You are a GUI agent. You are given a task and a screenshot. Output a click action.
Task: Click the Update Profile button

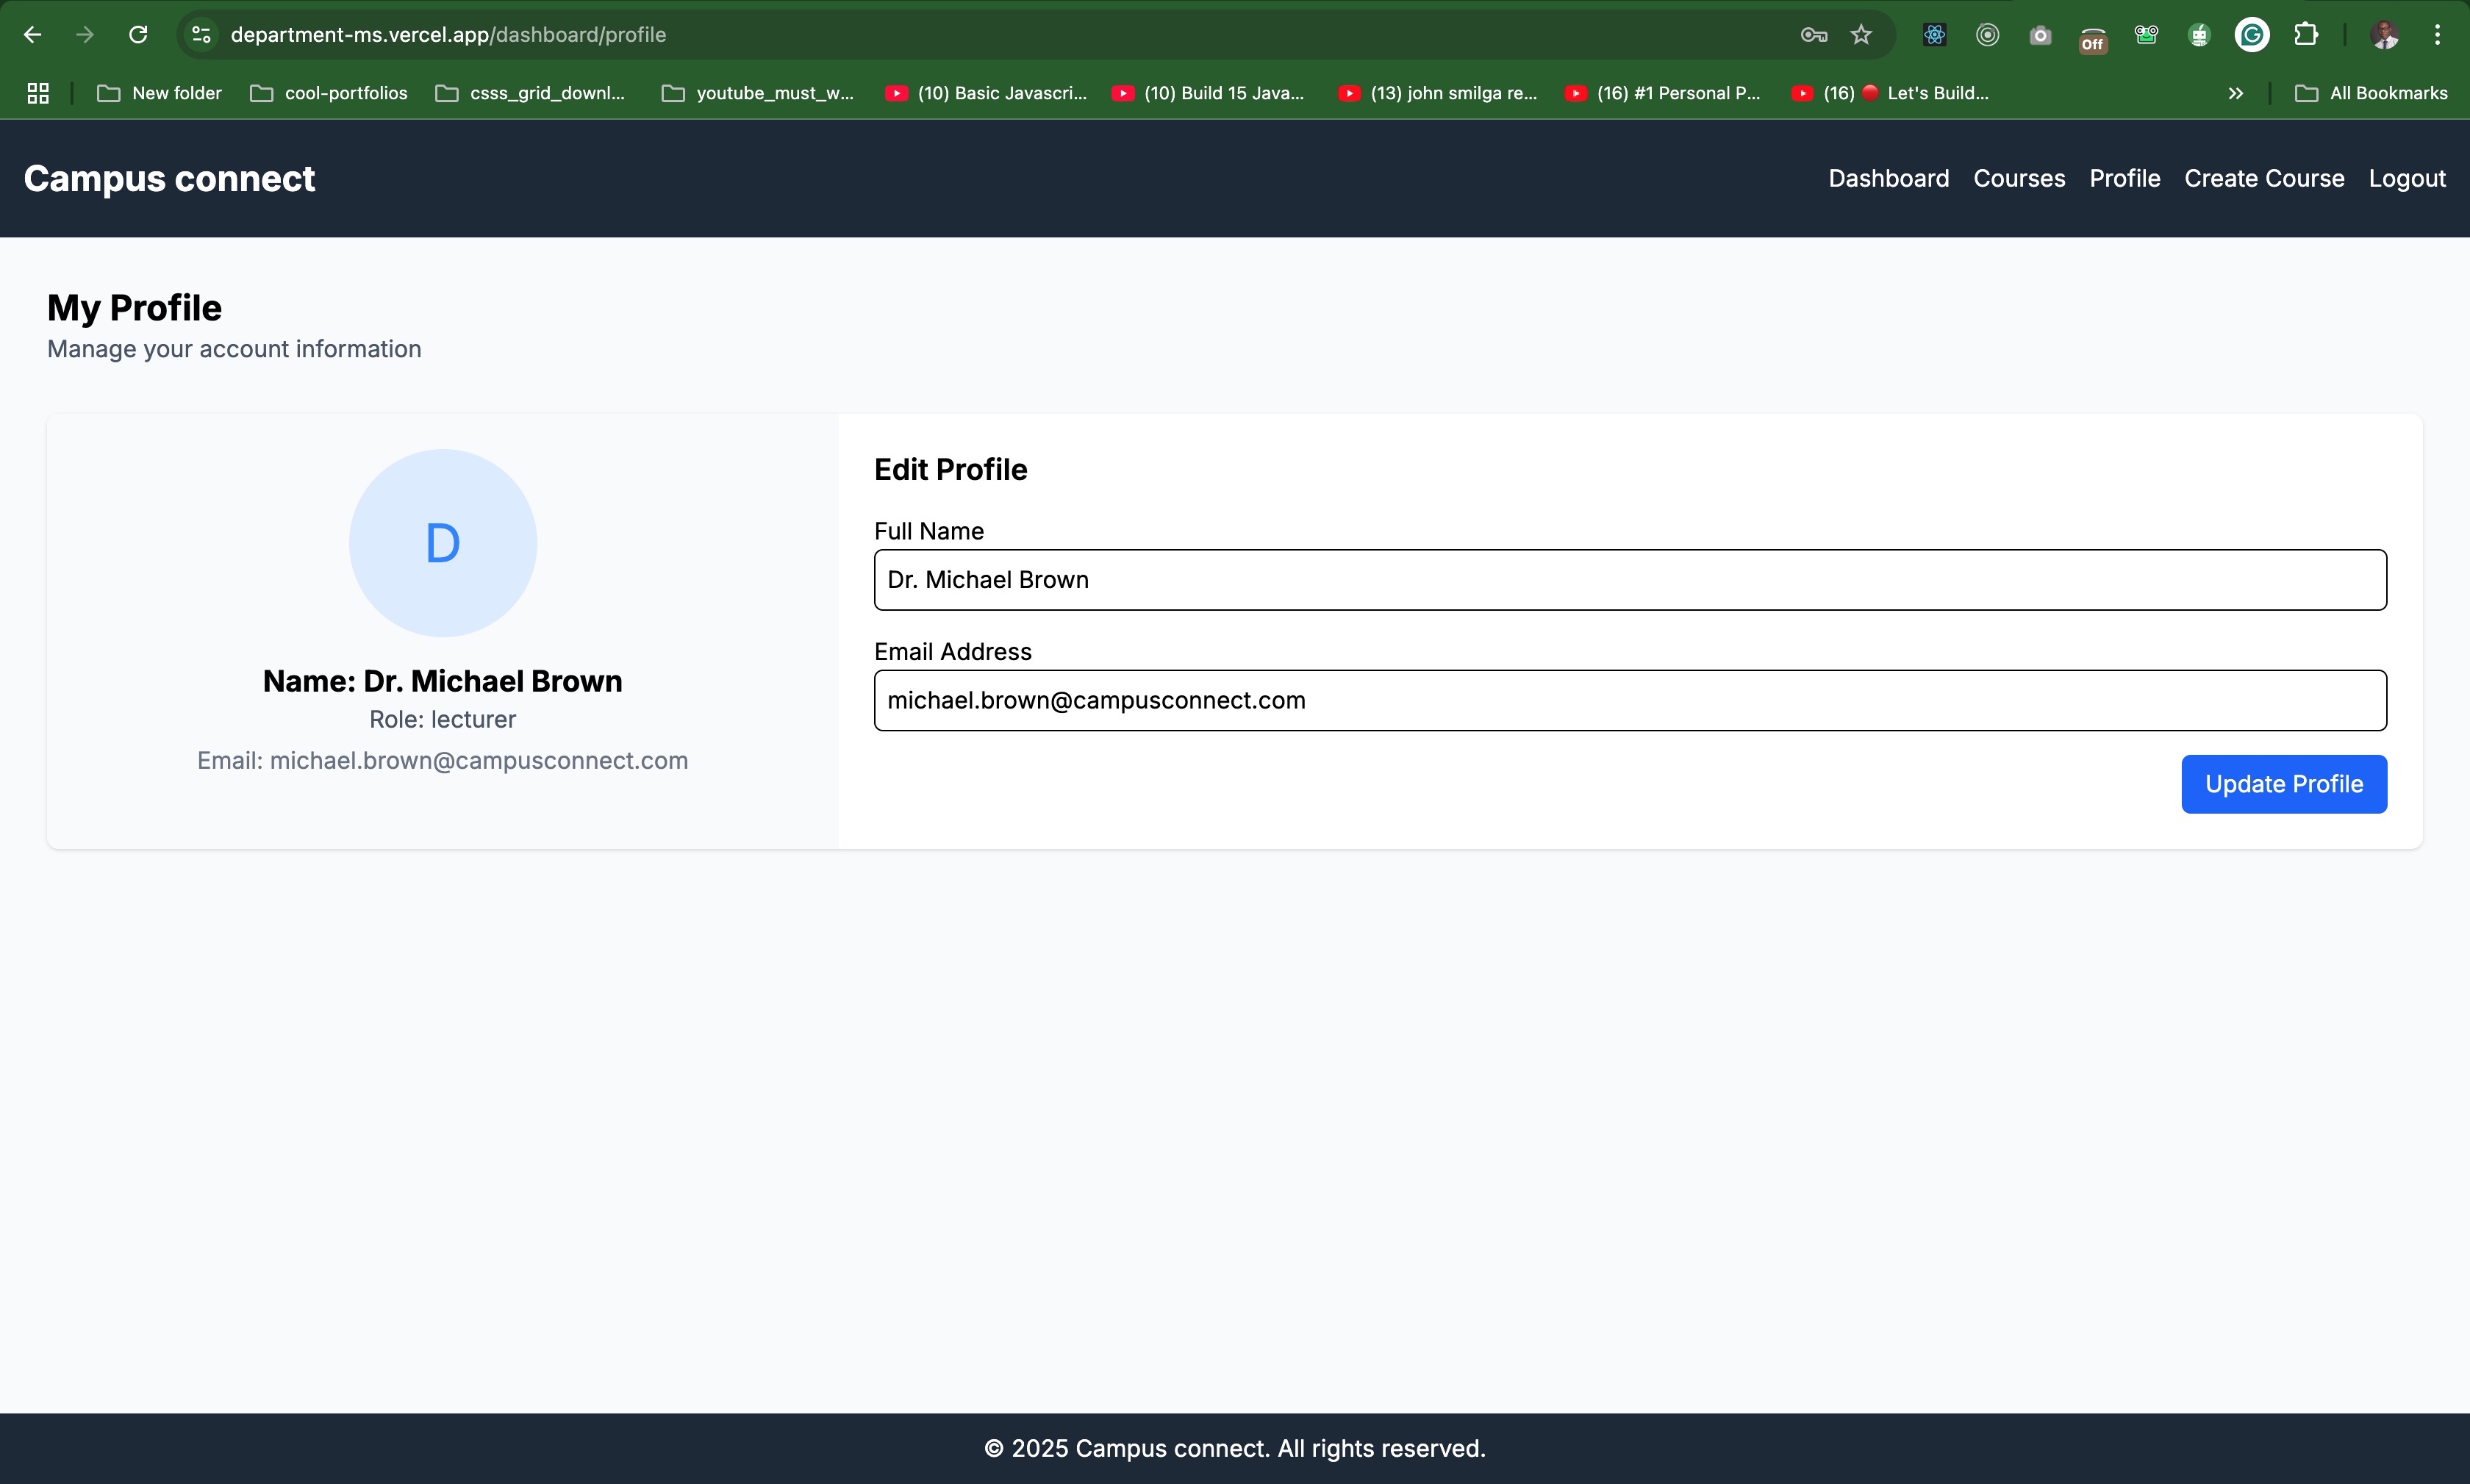point(2283,784)
